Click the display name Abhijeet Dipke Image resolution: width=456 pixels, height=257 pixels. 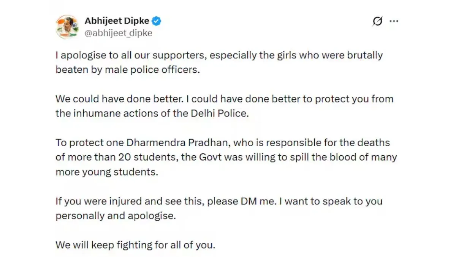coord(117,21)
